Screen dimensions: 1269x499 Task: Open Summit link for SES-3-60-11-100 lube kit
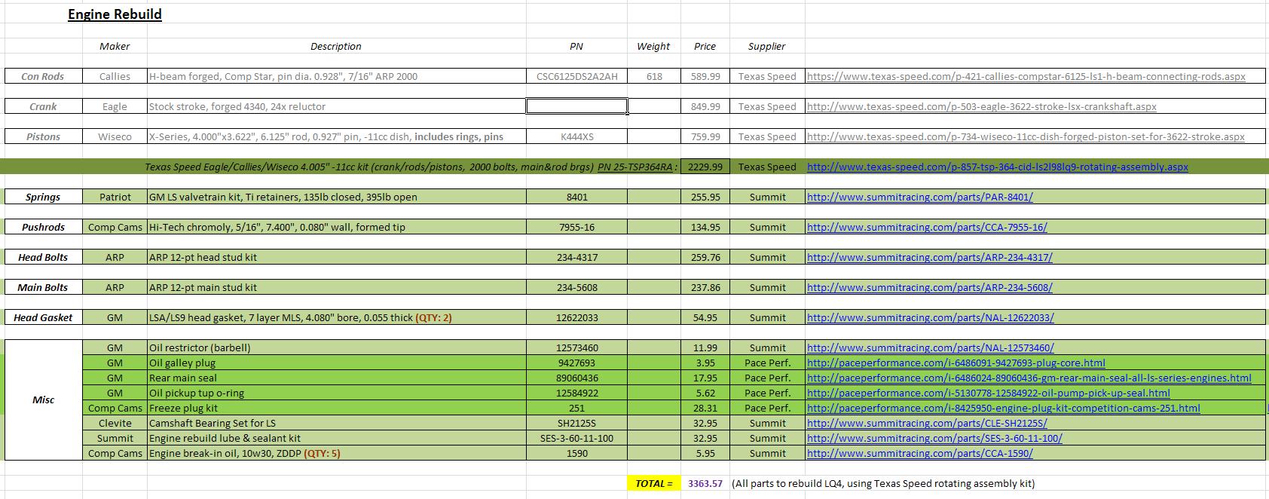tap(934, 438)
